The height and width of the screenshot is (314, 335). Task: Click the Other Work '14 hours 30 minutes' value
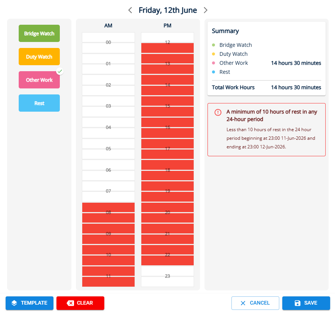tap(296, 63)
